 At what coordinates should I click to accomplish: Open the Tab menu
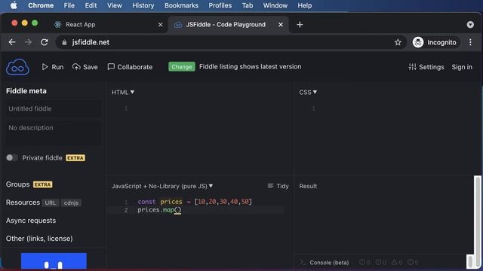pos(248,5)
